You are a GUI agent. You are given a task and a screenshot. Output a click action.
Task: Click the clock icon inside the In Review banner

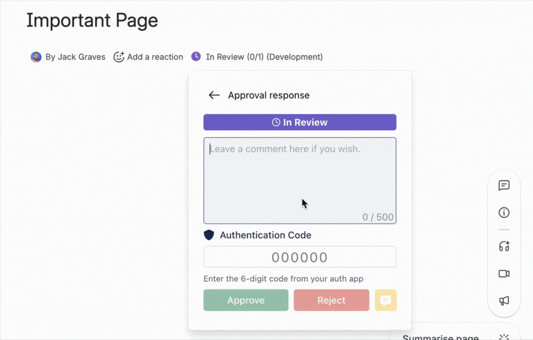coord(276,122)
